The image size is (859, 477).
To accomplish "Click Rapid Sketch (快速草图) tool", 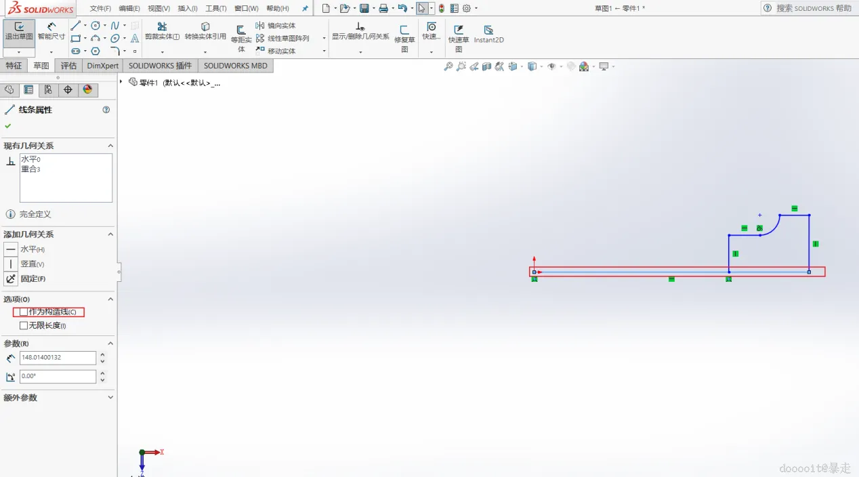I will [459, 38].
